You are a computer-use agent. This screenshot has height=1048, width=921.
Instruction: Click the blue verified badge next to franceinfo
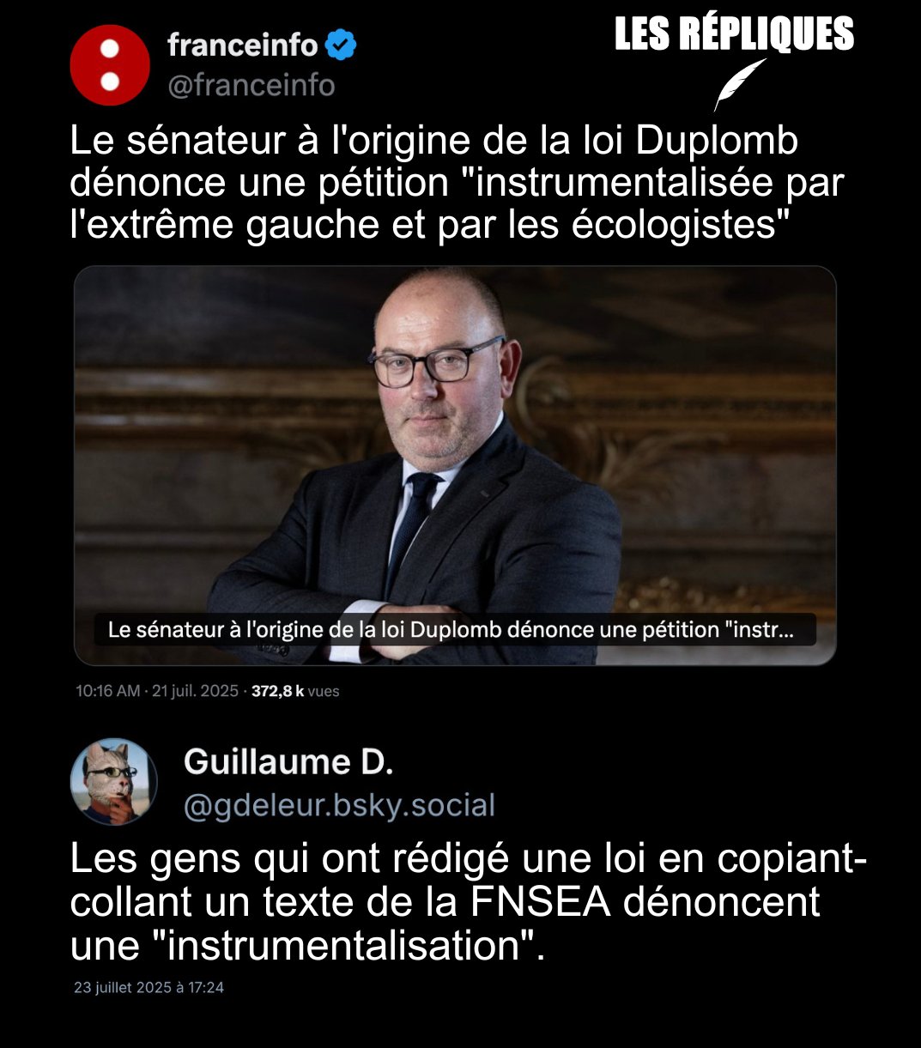[x=342, y=45]
